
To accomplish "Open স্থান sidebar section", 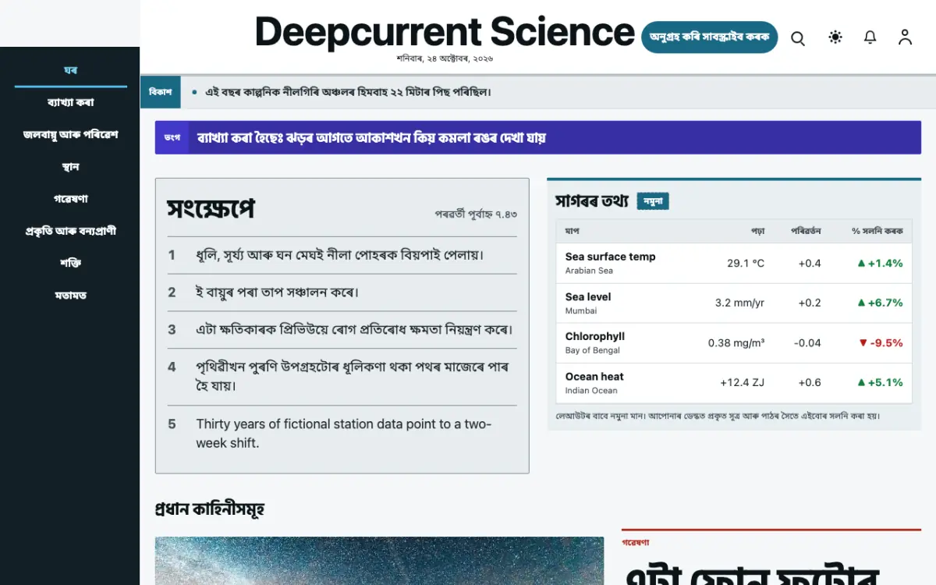I will tap(71, 167).
